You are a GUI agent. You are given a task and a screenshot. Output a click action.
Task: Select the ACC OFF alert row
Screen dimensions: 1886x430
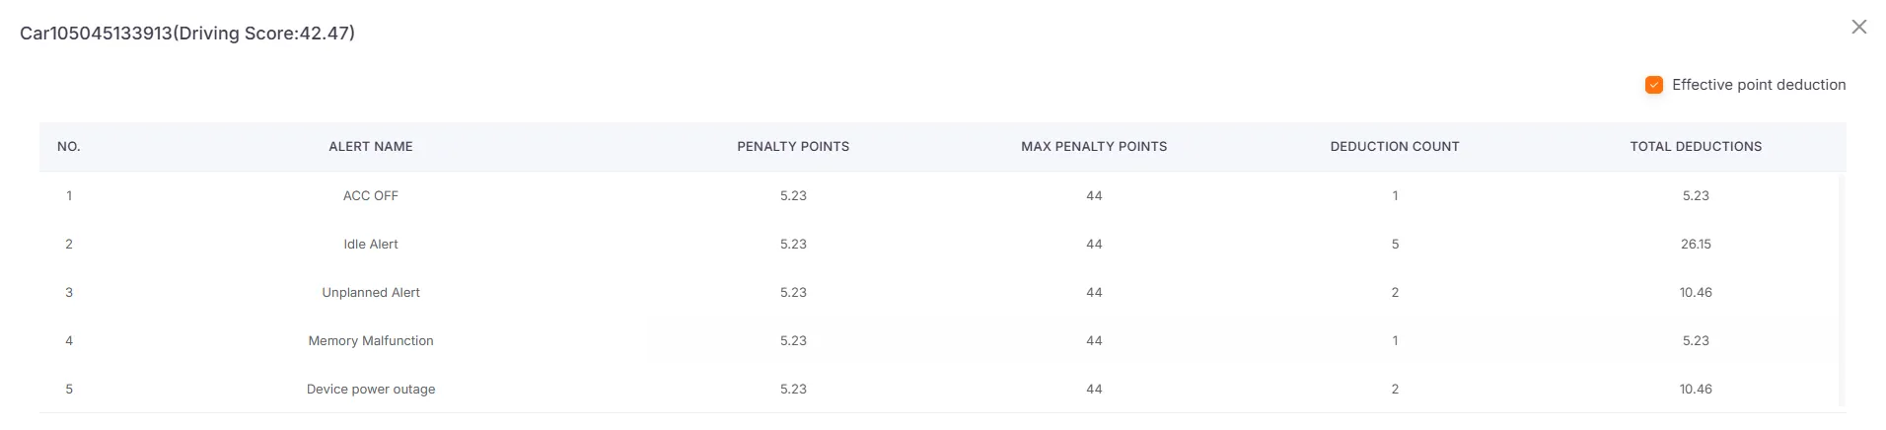[x=371, y=196]
